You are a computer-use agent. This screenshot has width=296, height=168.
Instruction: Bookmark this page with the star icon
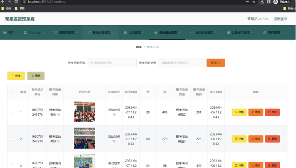pyautogui.click(x=254, y=2)
